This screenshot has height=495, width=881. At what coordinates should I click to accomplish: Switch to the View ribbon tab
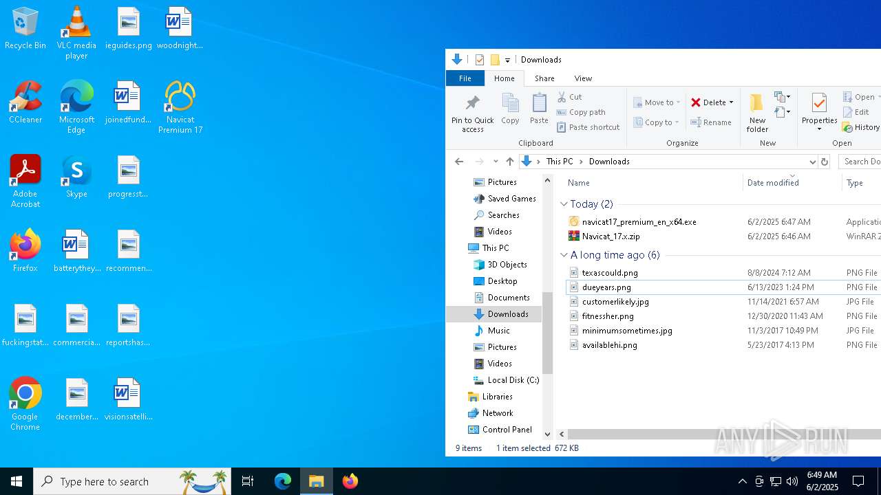[583, 78]
